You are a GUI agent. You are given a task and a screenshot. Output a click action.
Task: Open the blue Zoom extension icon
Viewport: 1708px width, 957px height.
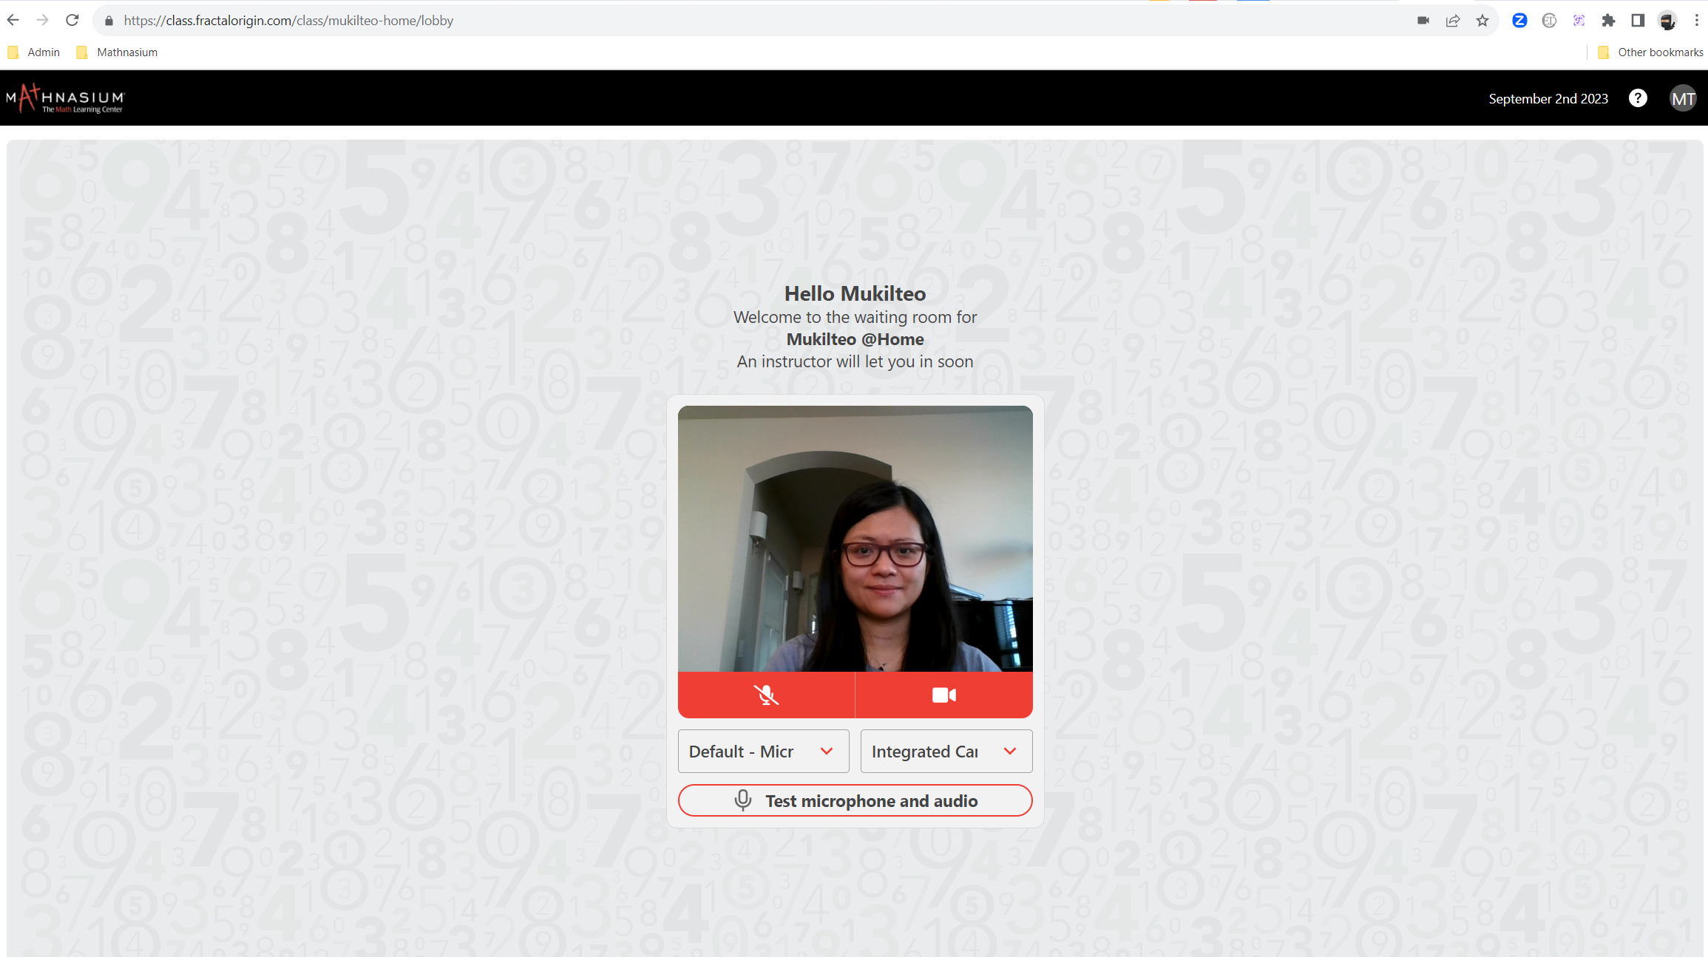(1519, 21)
